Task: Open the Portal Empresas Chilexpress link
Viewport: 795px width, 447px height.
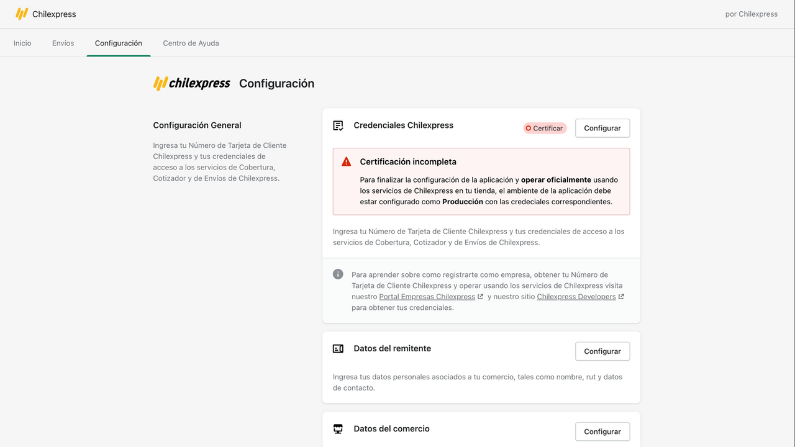Action: click(426, 296)
